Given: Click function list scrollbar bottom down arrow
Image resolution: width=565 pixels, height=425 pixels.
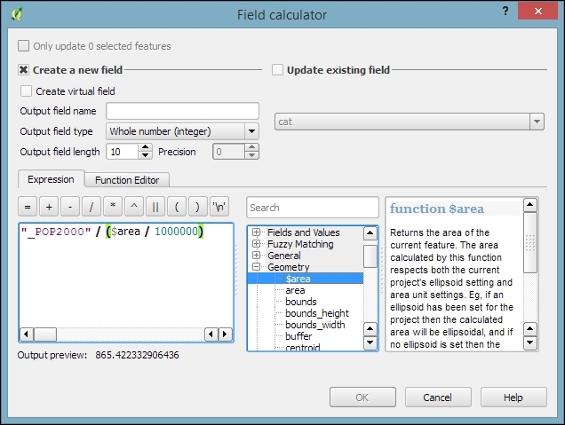Looking at the screenshot, I should pyautogui.click(x=370, y=343).
